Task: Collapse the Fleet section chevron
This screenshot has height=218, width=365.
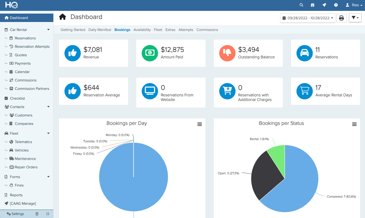Action: point(48,133)
